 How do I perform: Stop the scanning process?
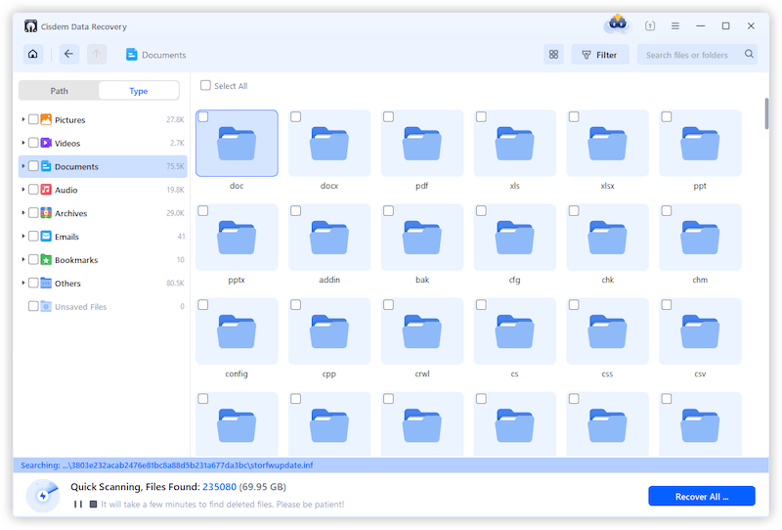(x=93, y=505)
